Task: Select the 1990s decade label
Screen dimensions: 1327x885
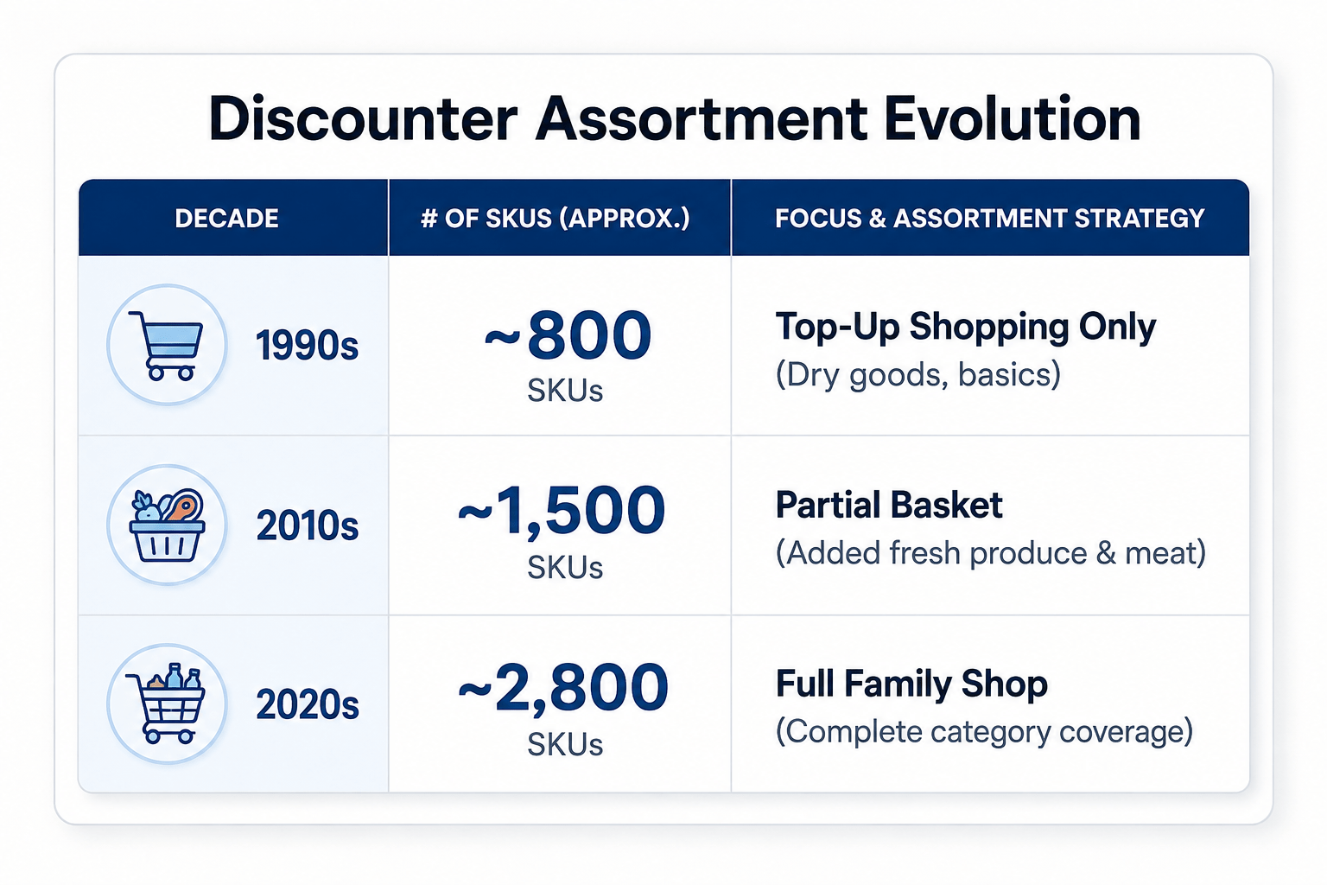Action: [307, 346]
